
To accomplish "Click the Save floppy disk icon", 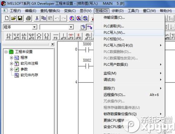I will click(x=20, y=18).
